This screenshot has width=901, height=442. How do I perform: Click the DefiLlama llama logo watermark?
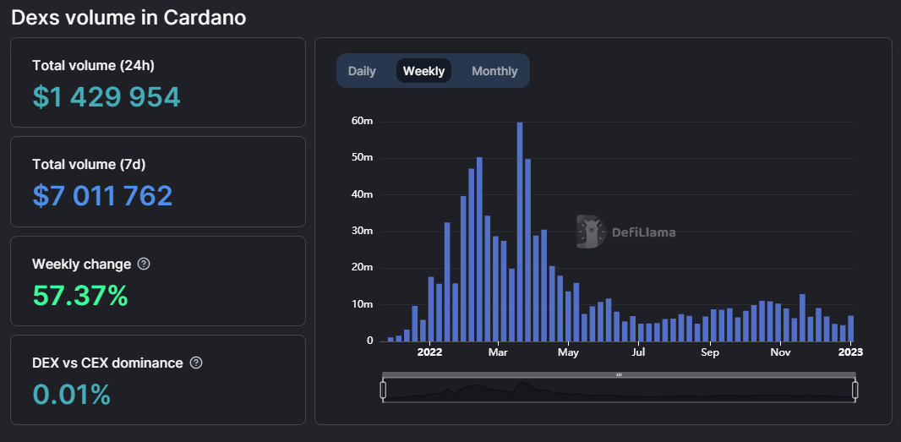click(591, 232)
